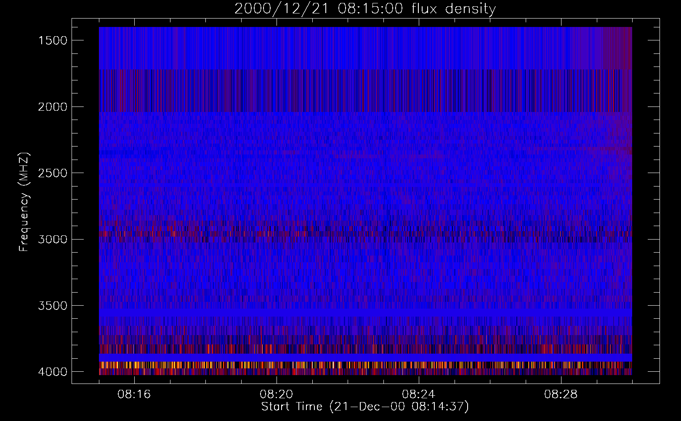Click the "Start Time (21-Dec-00 08:14:37)" label

(365, 407)
